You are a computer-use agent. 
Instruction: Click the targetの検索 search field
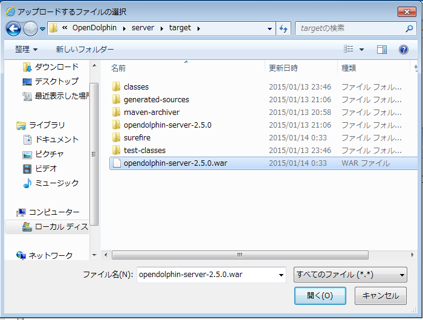[350, 28]
